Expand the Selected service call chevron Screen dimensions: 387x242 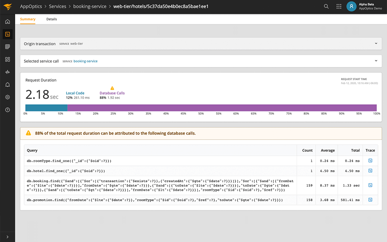click(x=376, y=61)
